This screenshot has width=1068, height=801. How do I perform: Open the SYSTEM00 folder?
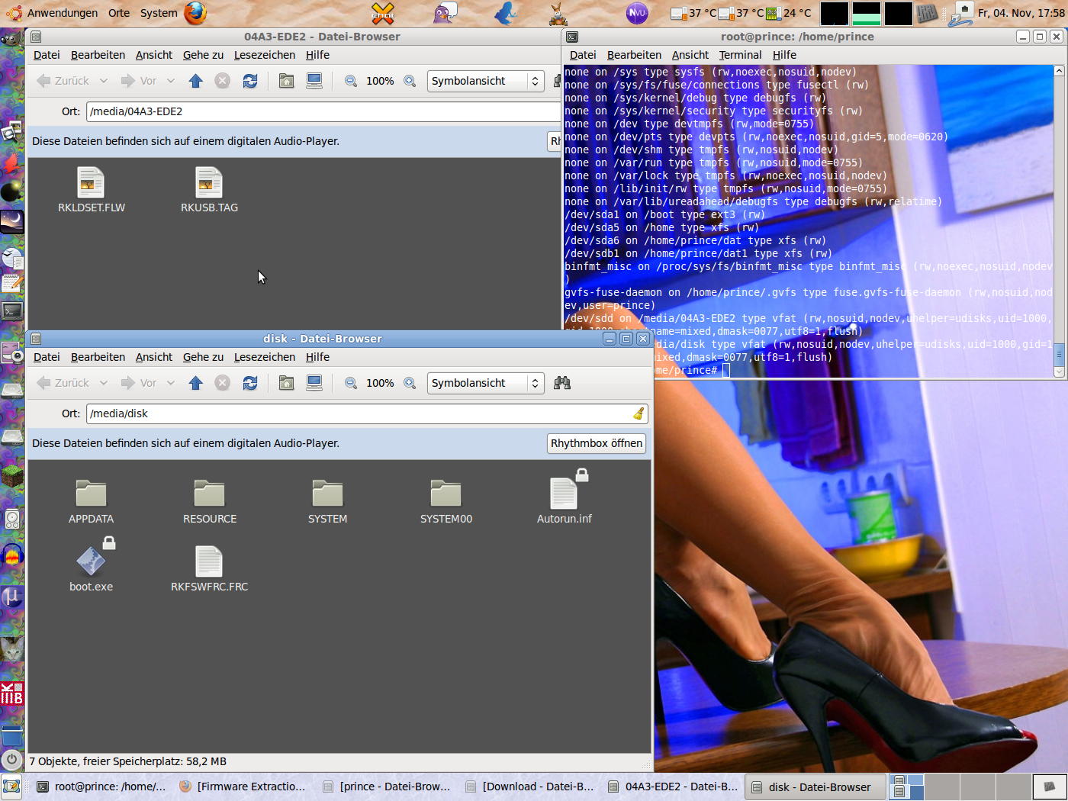(x=446, y=502)
